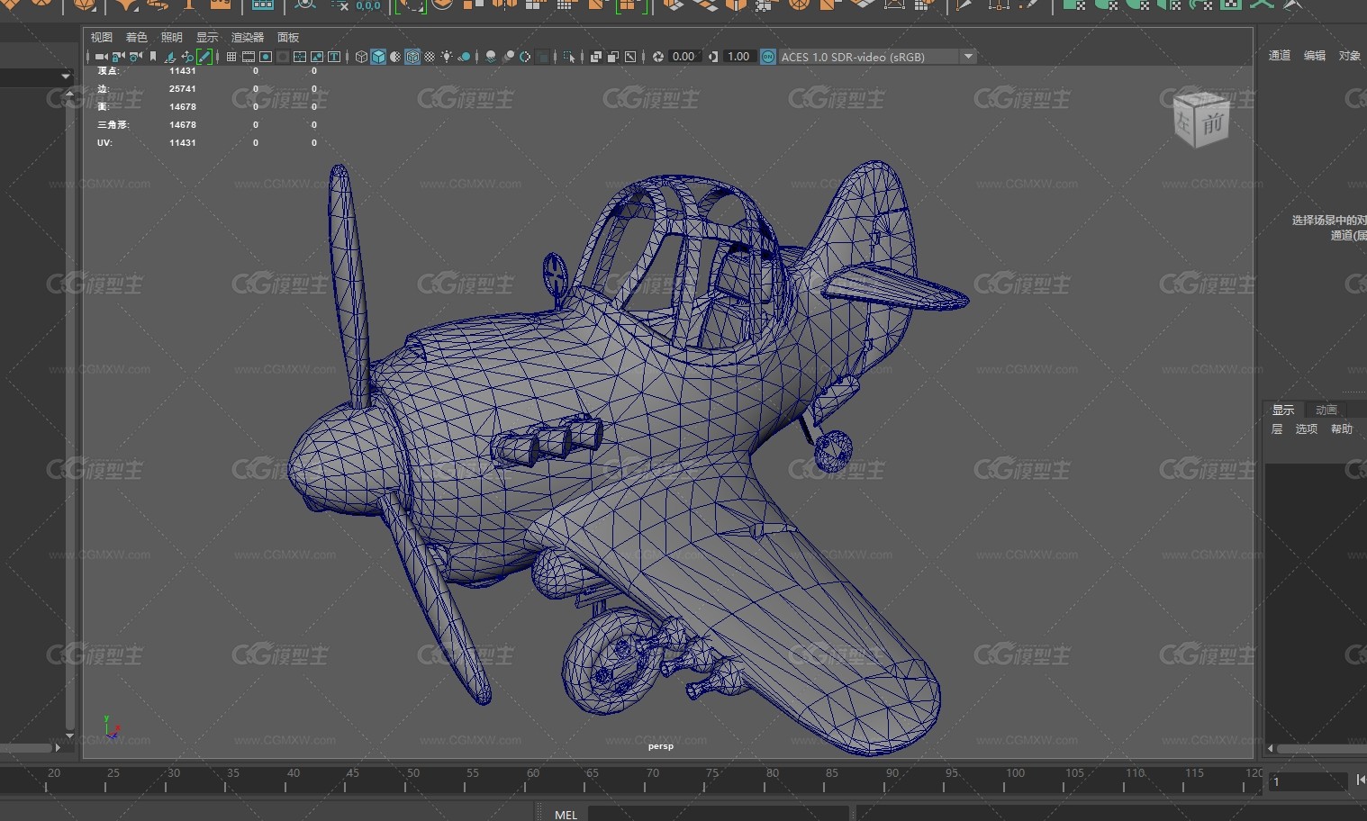Click the Gate Mask icon
Image resolution: width=1367 pixels, height=821 pixels.
(283, 57)
